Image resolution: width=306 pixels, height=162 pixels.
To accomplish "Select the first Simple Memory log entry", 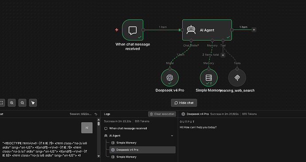I will pos(142,143).
